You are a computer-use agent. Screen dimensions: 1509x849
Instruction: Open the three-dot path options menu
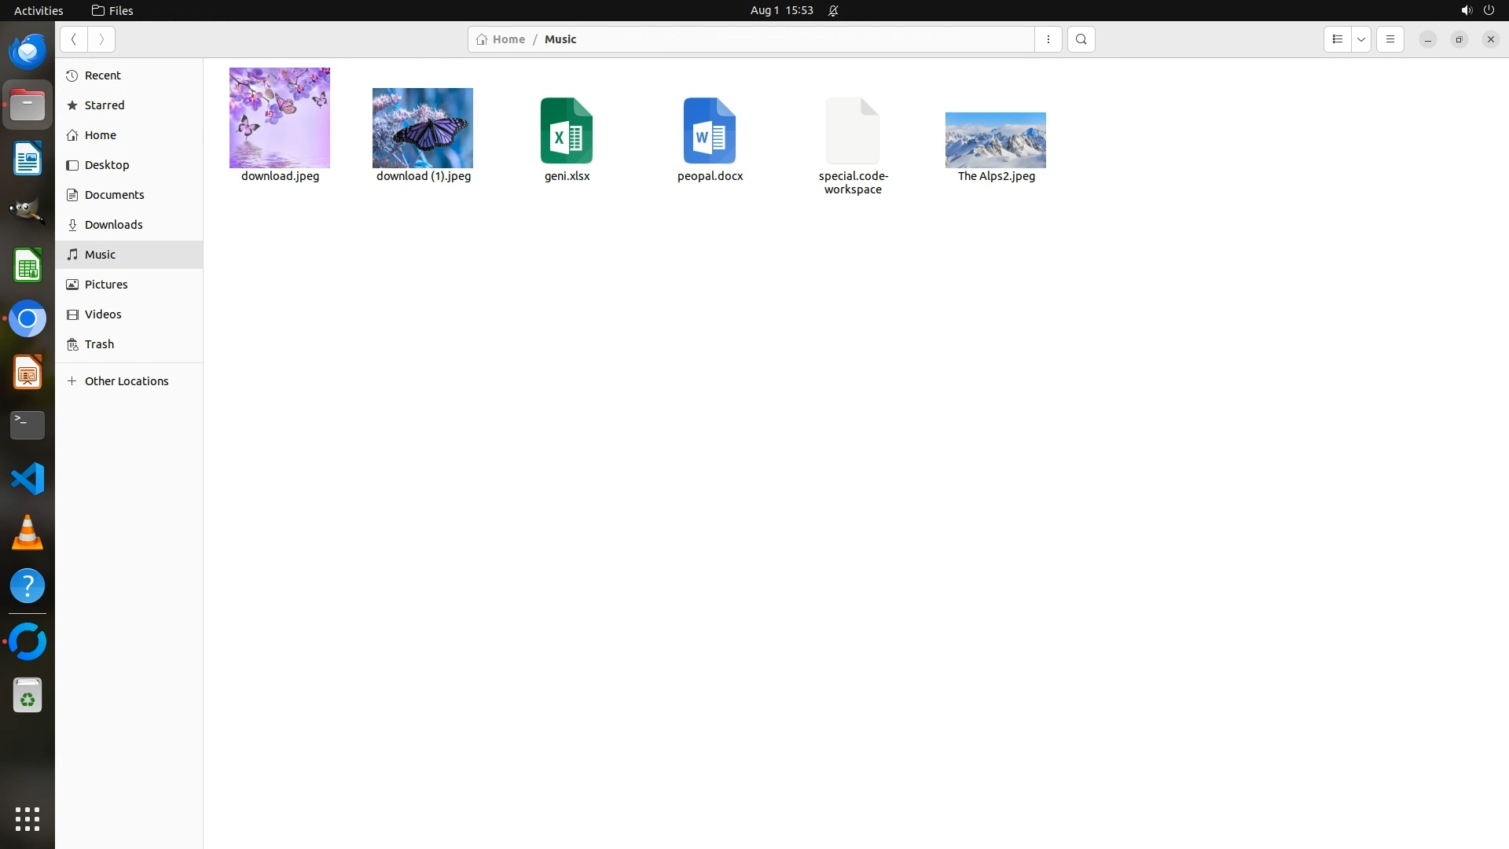1048,39
